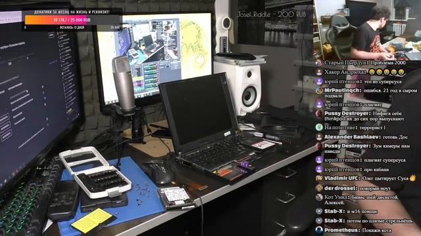Select На позитиве's green avatar
Image resolution: width=421 pixels, height=236 pixels.
[319, 127]
